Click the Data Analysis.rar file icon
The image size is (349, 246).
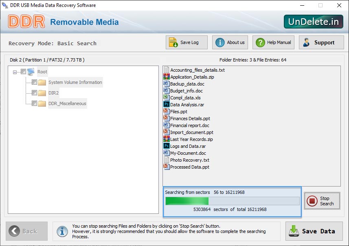(167, 104)
